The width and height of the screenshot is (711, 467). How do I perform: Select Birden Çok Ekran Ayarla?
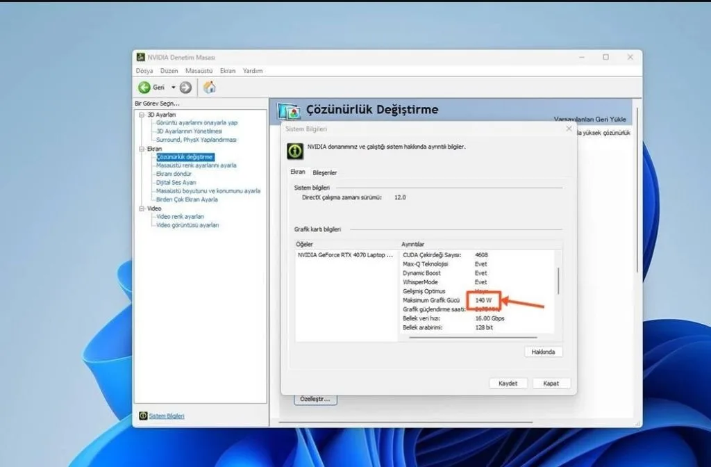(187, 199)
